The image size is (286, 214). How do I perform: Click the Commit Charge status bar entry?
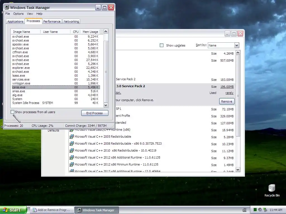click(86, 126)
